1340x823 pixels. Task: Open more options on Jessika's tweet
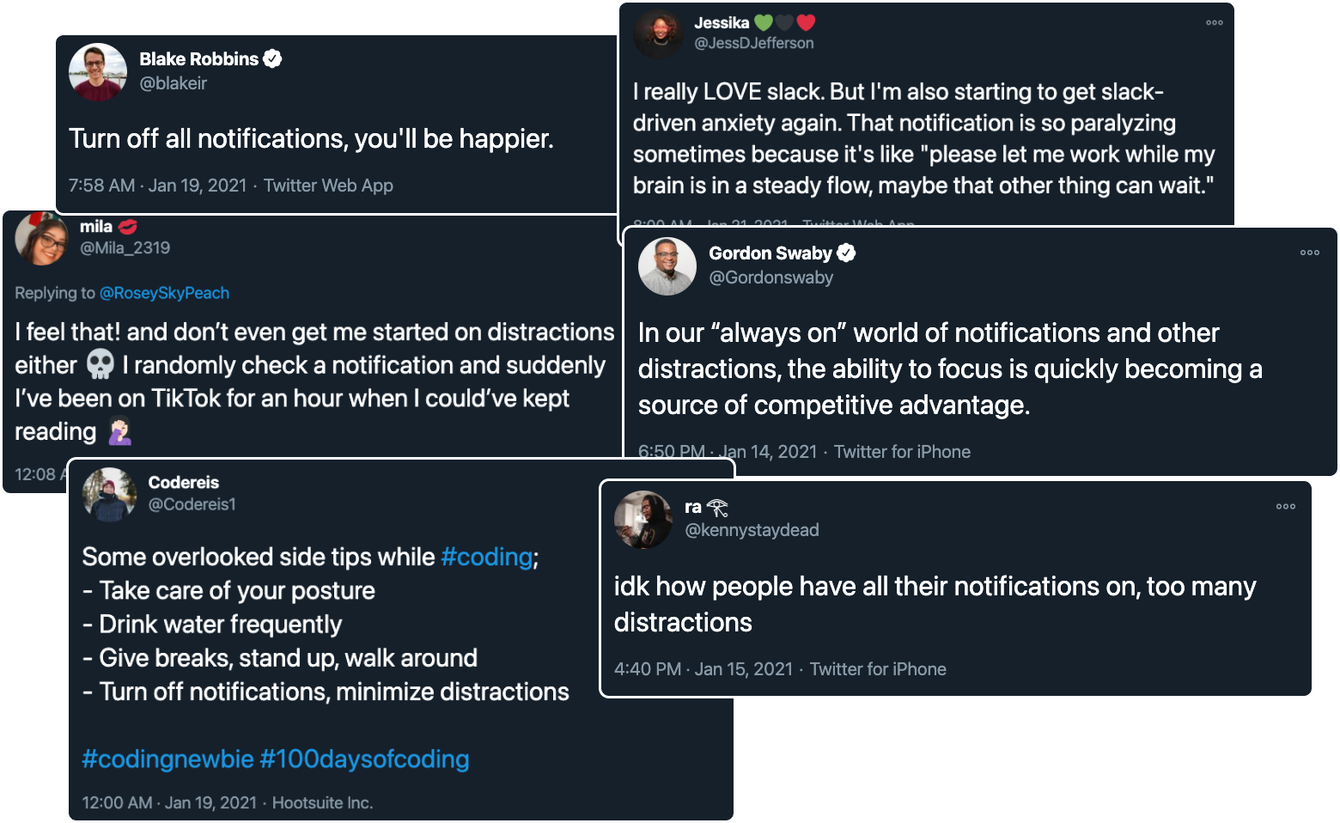click(1214, 23)
